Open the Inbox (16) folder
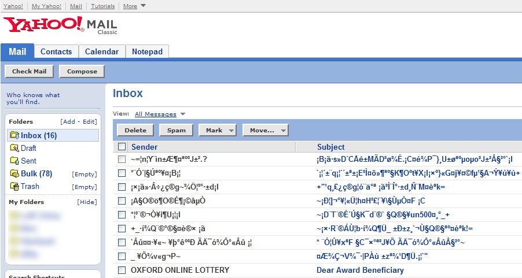522x278 pixels. click(x=39, y=135)
